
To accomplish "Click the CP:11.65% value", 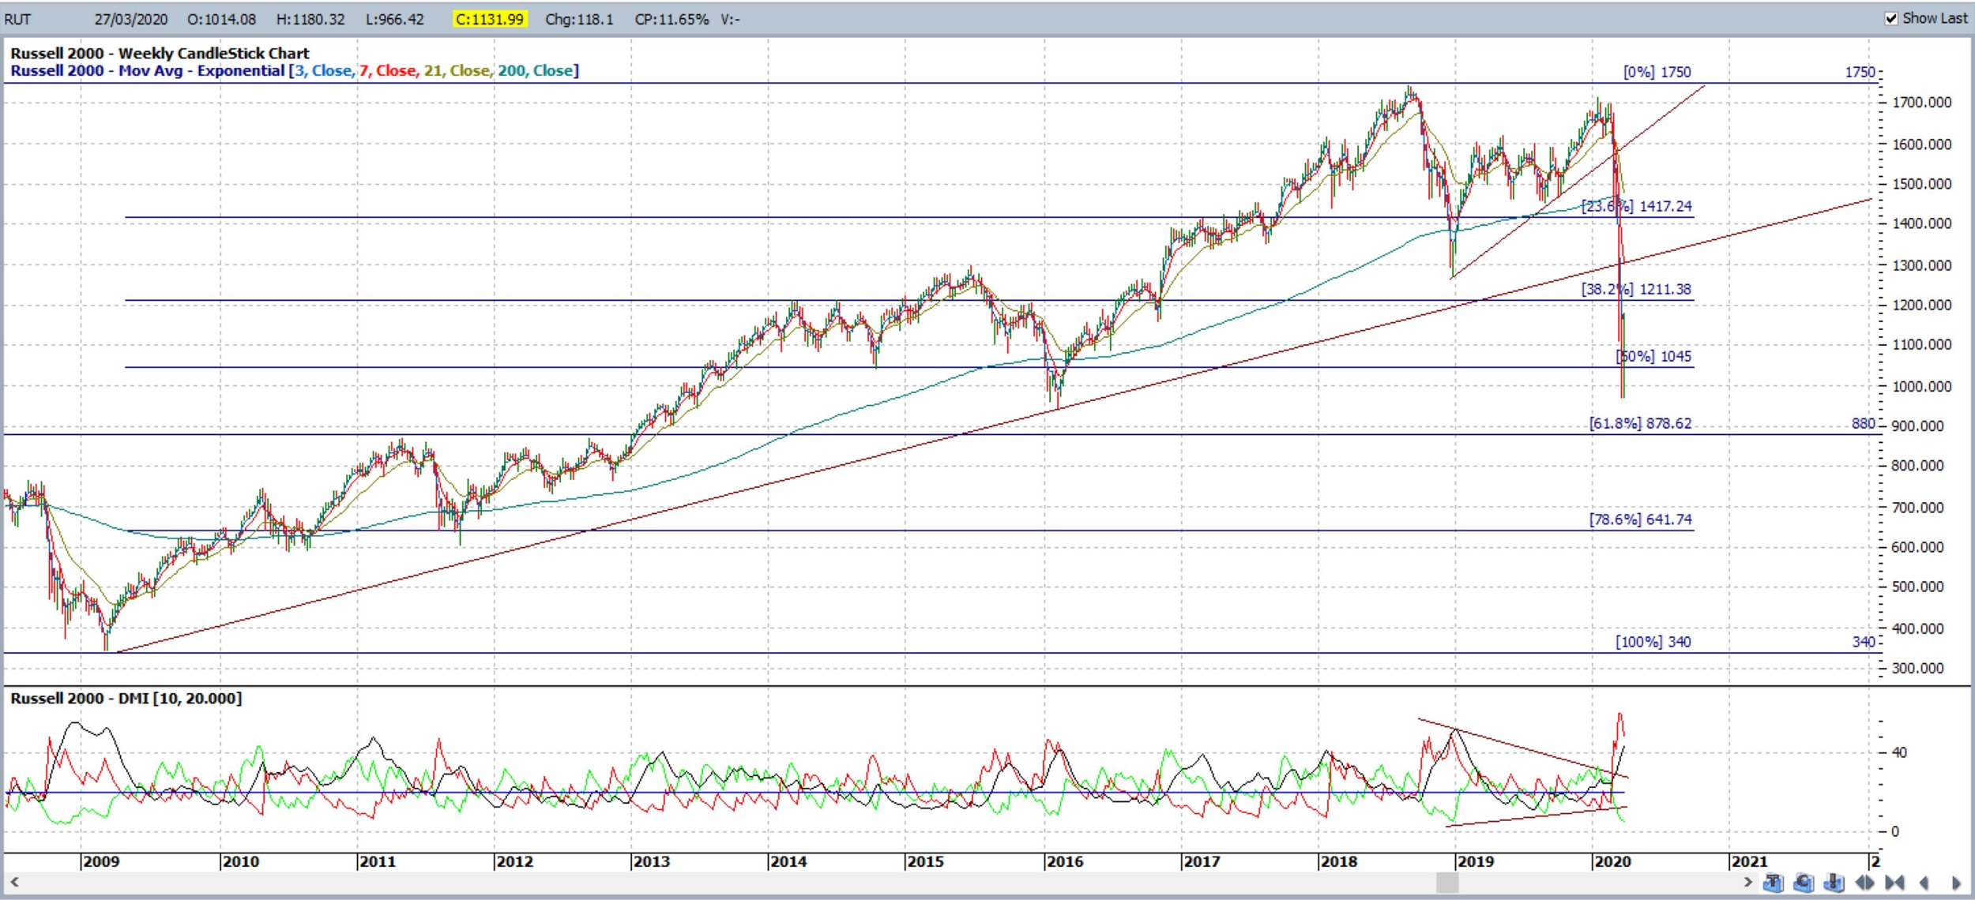I will click(x=671, y=19).
